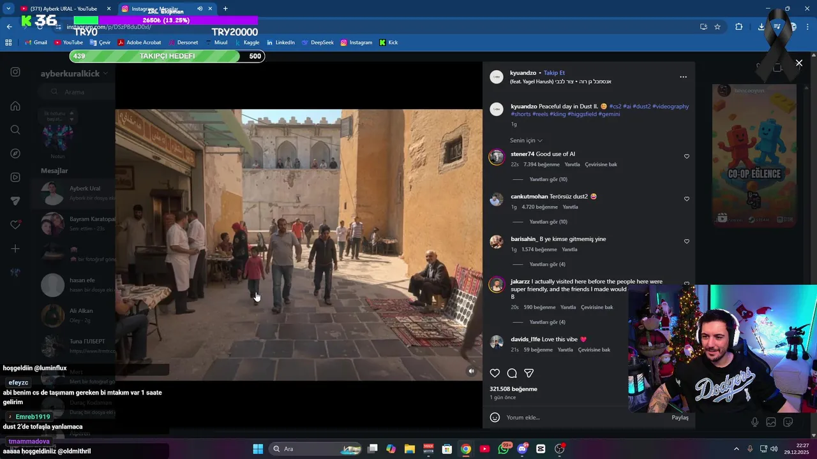The height and width of the screenshot is (459, 817).
Task: Open the tab search dropdown
Action: [x=8, y=8]
